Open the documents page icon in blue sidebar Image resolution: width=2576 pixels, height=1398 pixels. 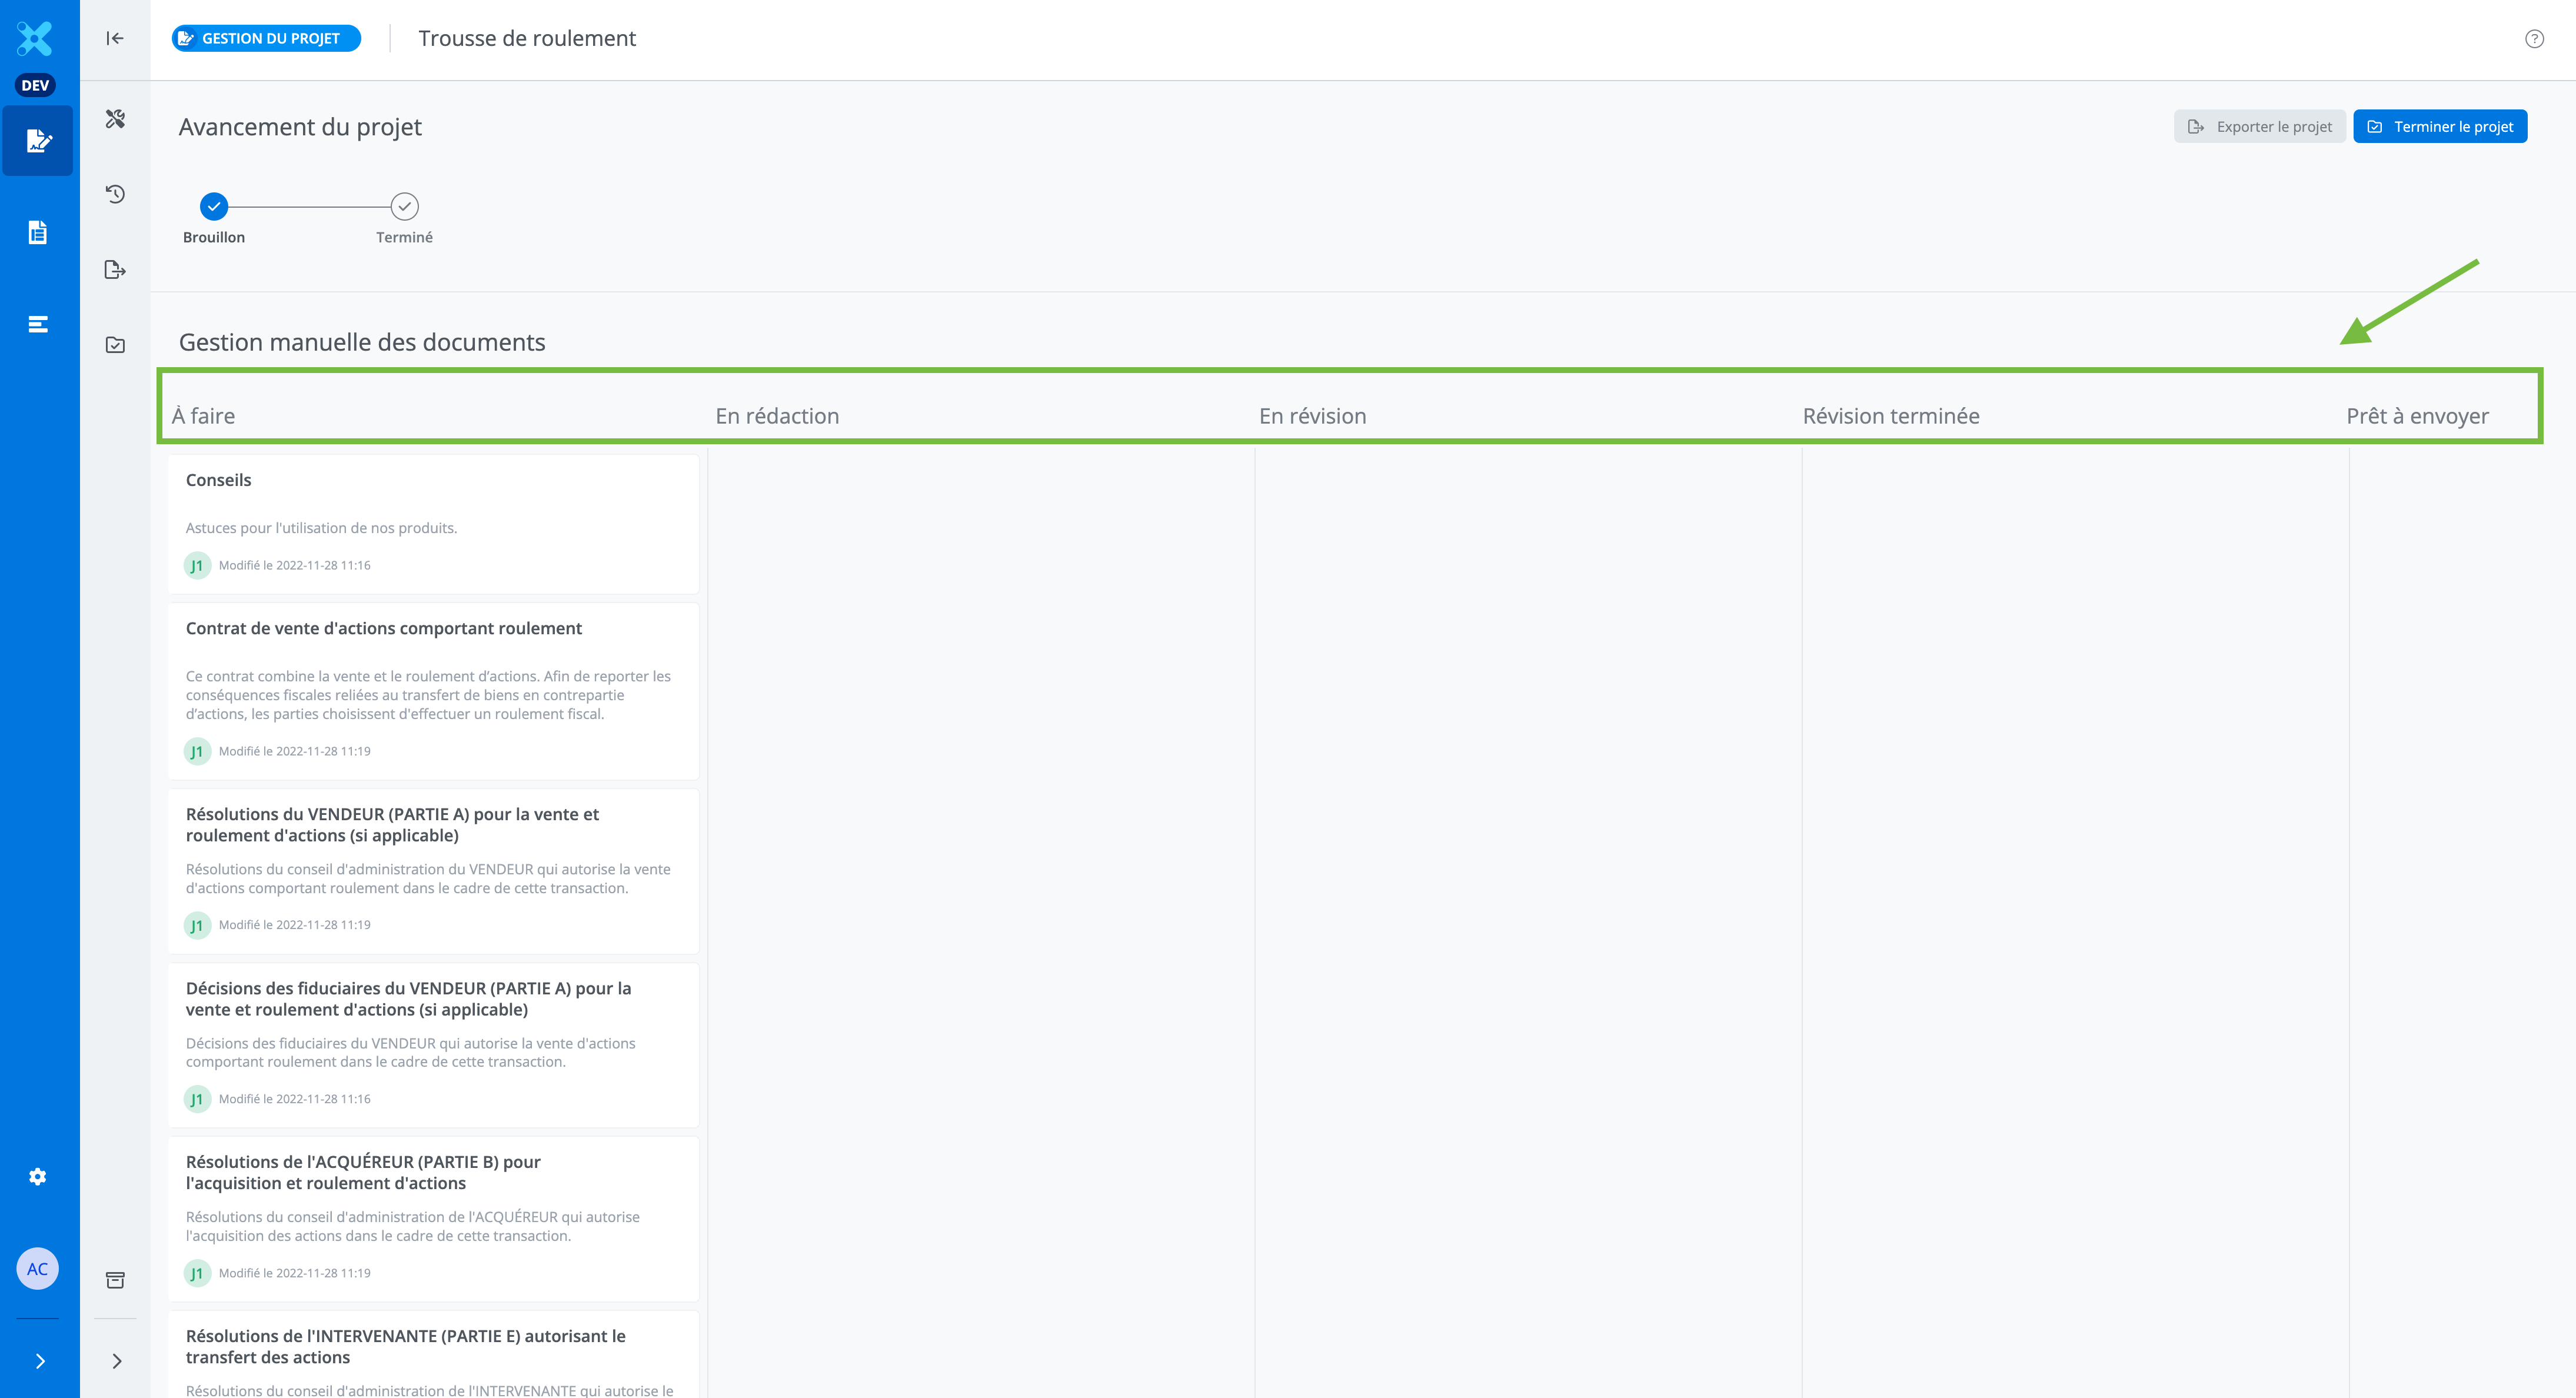(x=38, y=232)
